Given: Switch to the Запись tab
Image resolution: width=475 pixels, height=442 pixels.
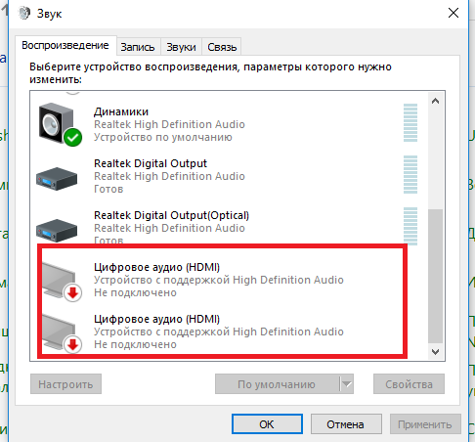Looking at the screenshot, I should [x=138, y=47].
